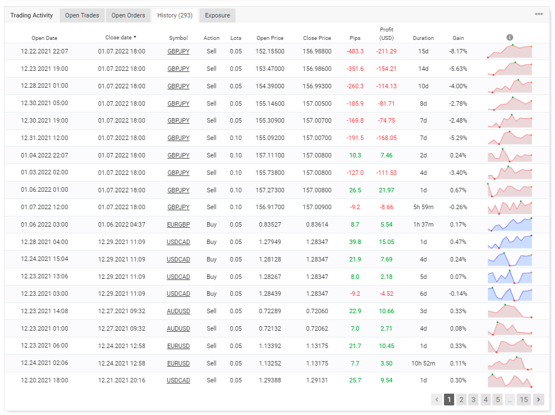Open the EURGBP symbol link
The image size is (555, 415).
click(179, 224)
